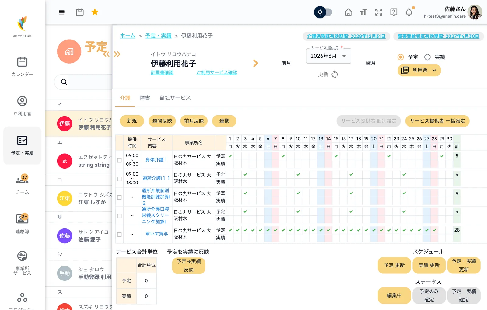Screen dimensions: 487x310
Task: Click the orange chevron beside user name
Action: point(256,63)
